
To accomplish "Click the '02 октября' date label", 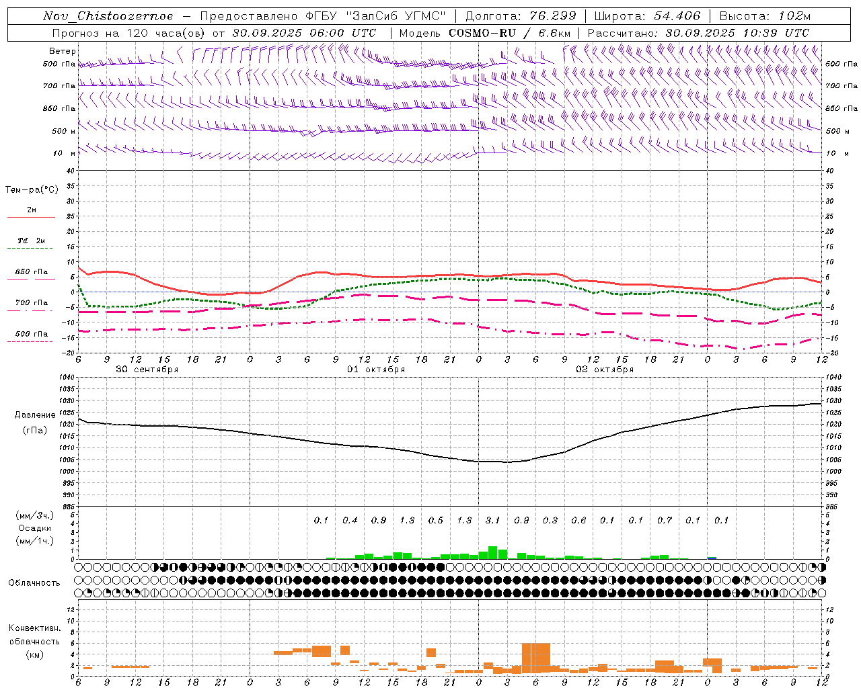I will click(x=605, y=370).
